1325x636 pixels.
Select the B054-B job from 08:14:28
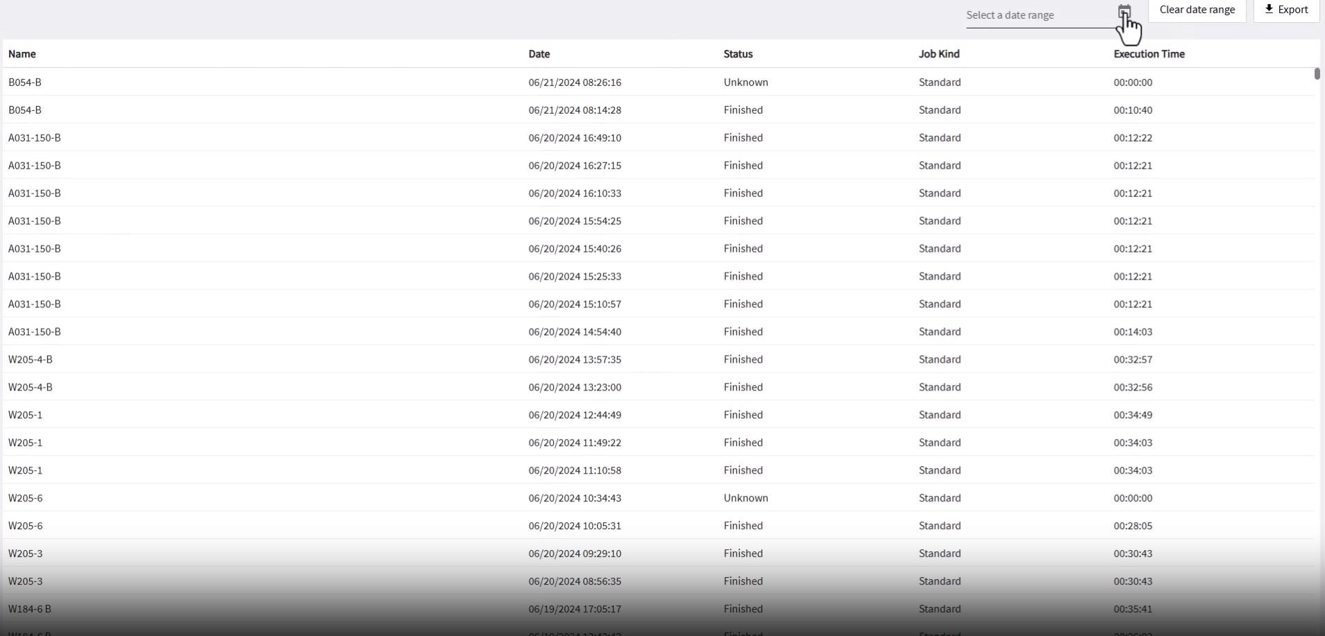click(25, 110)
